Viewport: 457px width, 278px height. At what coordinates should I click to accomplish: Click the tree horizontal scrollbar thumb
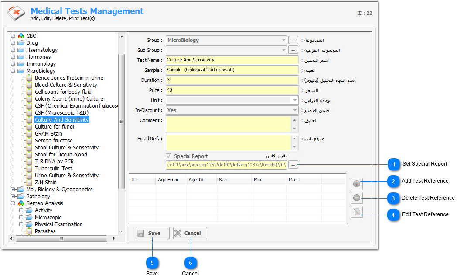pyautogui.click(x=61, y=238)
